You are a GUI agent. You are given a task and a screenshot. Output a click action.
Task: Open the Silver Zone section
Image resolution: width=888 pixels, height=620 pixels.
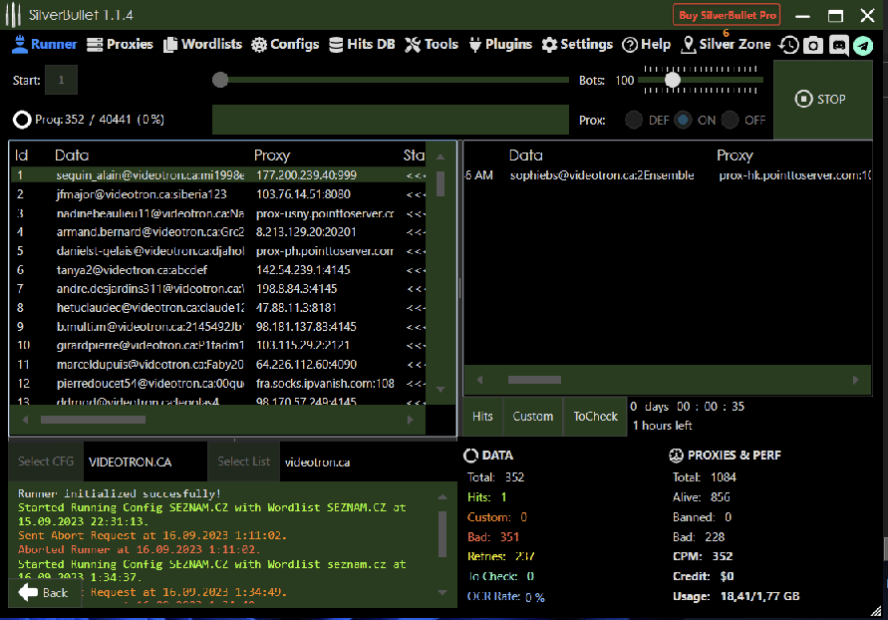726,45
